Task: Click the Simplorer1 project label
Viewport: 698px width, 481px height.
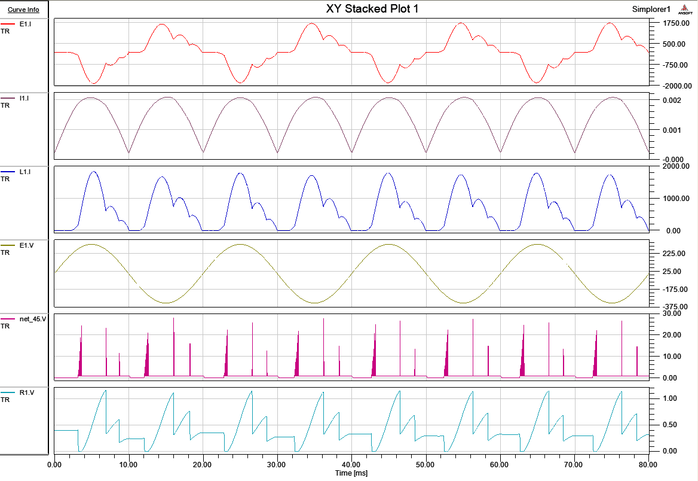Action: click(651, 10)
